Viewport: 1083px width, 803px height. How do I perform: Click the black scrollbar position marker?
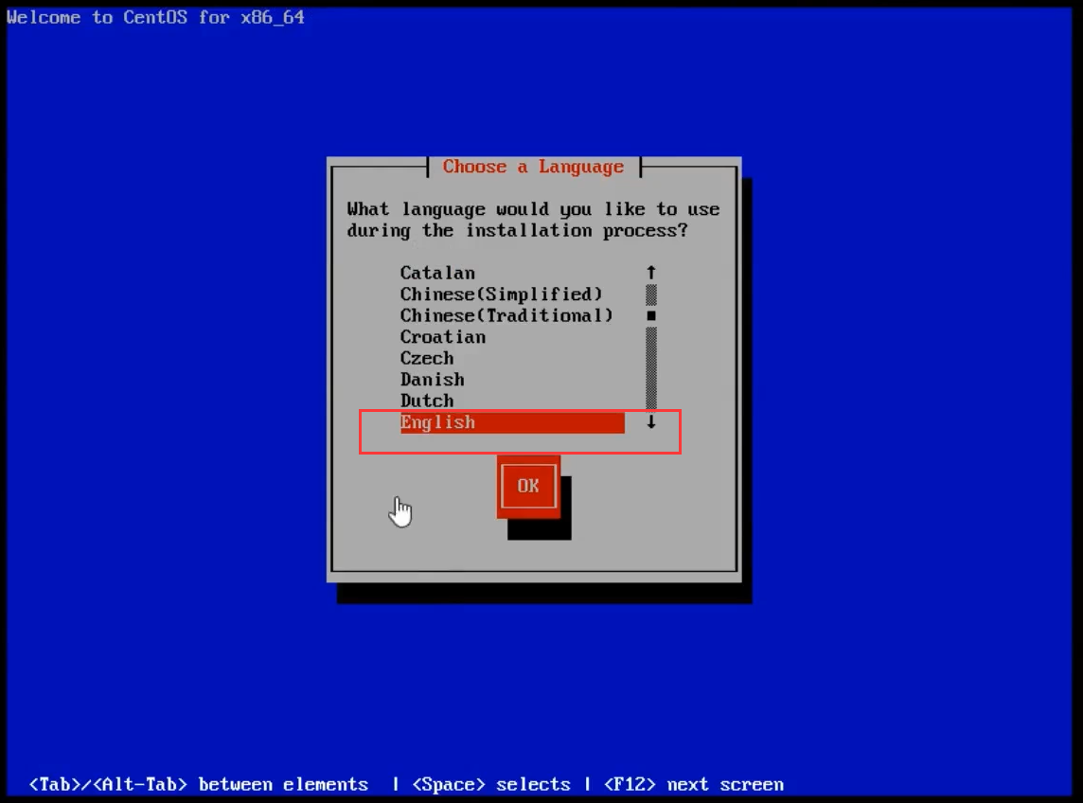(650, 316)
